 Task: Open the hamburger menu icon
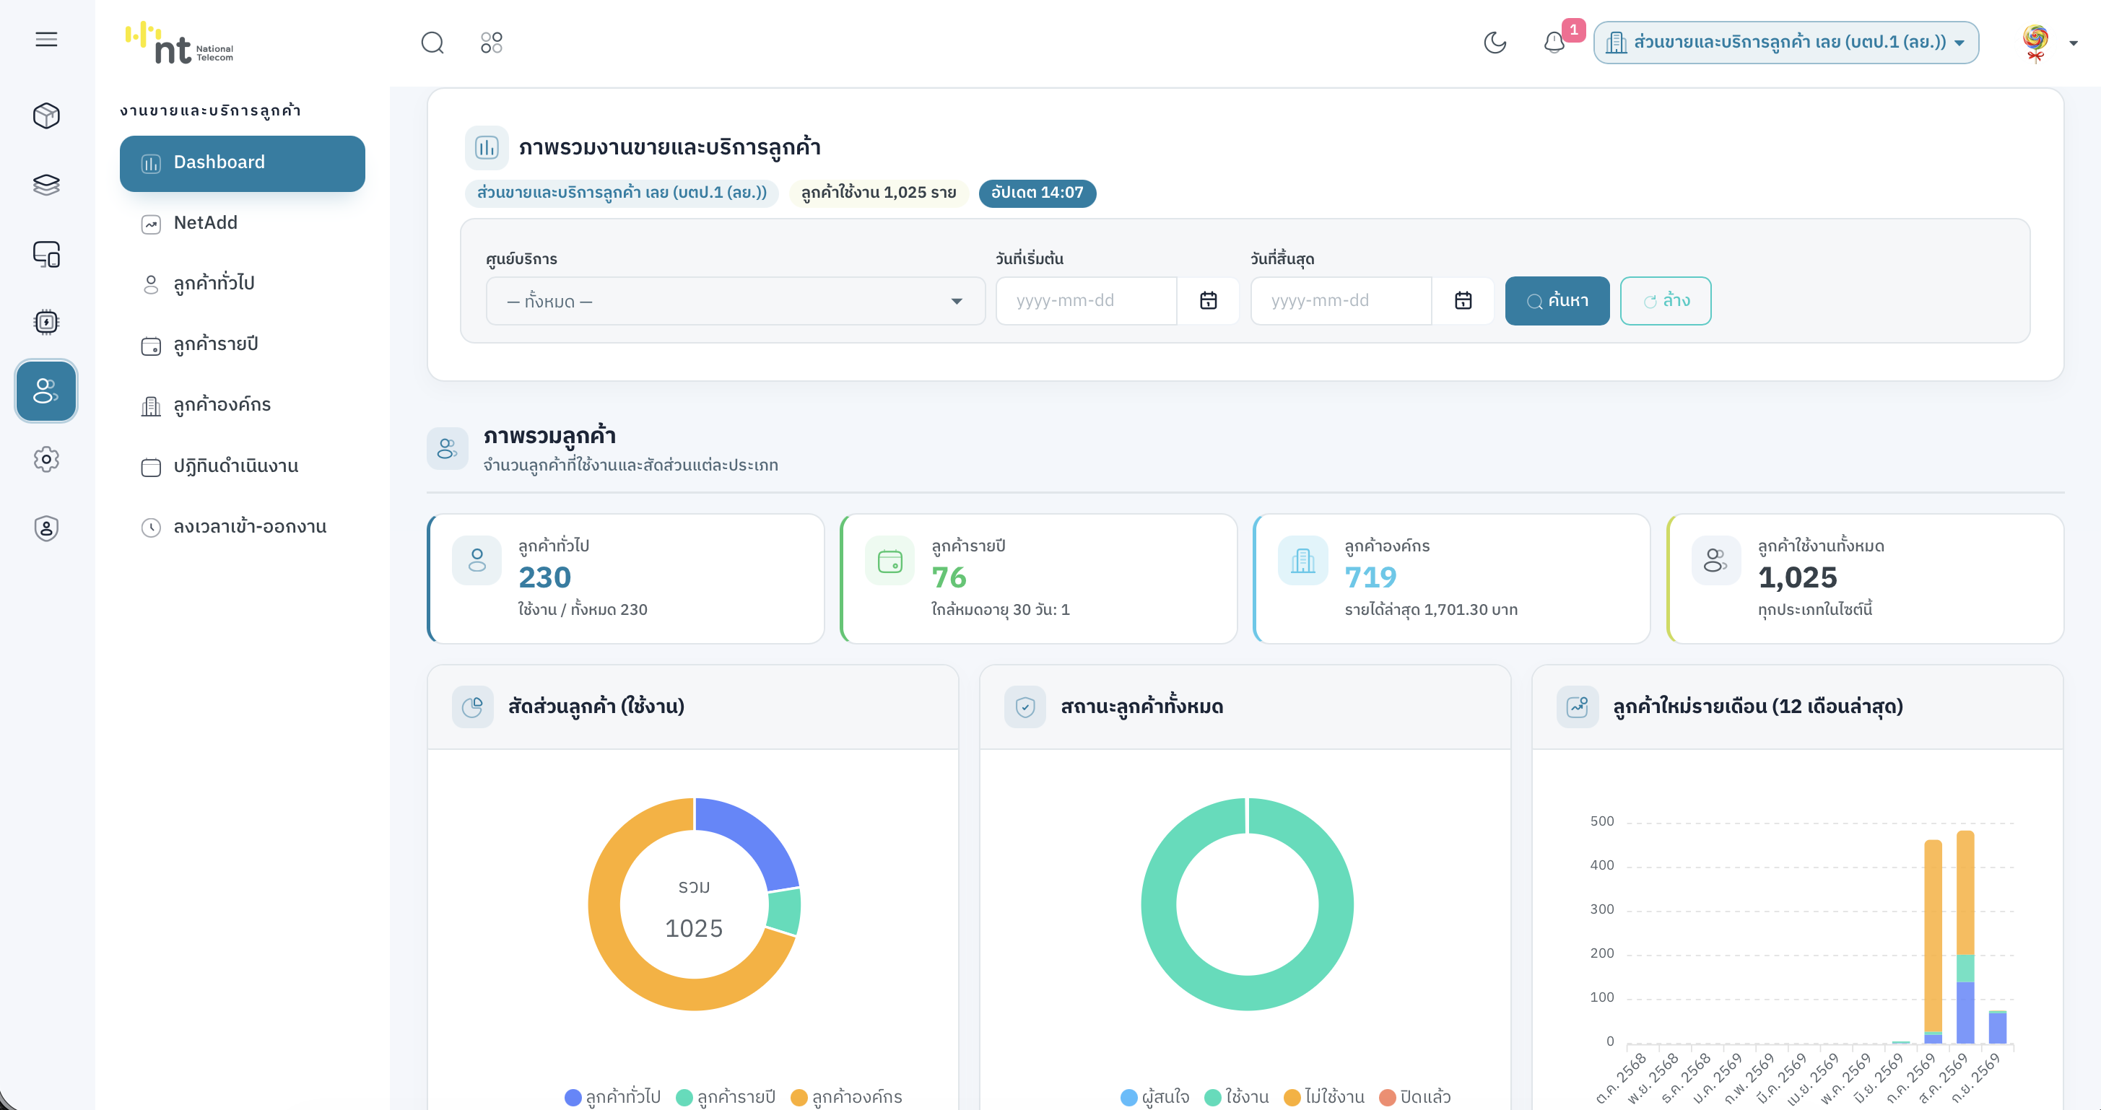(x=46, y=39)
